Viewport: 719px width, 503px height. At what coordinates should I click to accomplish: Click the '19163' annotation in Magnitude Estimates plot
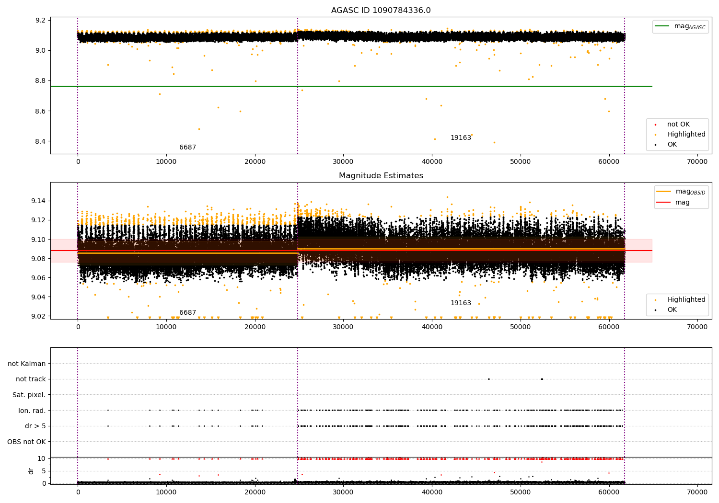(461, 303)
